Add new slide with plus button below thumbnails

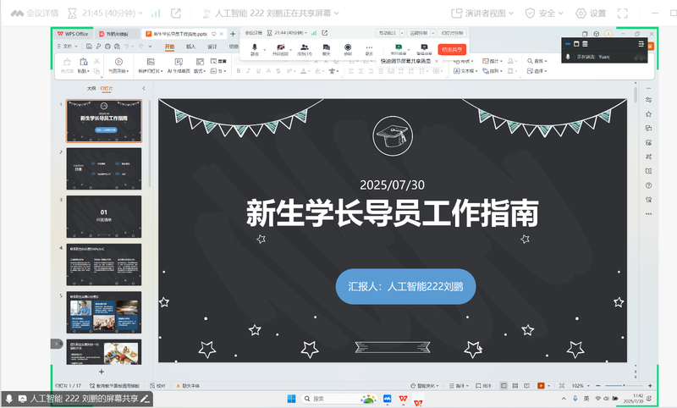click(x=102, y=372)
